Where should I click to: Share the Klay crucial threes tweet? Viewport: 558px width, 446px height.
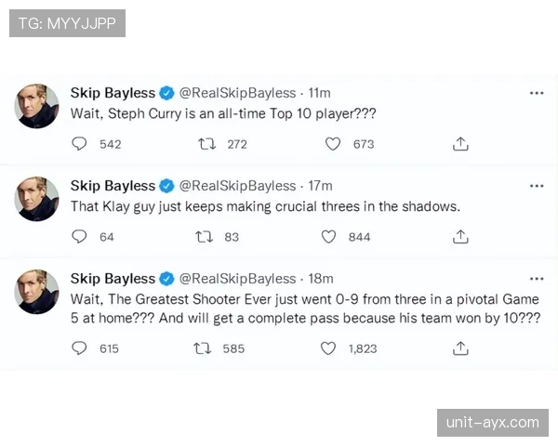point(459,237)
